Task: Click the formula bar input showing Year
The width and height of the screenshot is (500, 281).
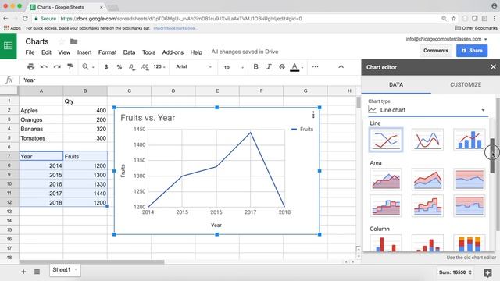Action: tap(191, 80)
